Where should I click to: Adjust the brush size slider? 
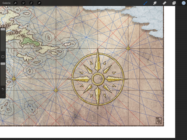(3, 40)
